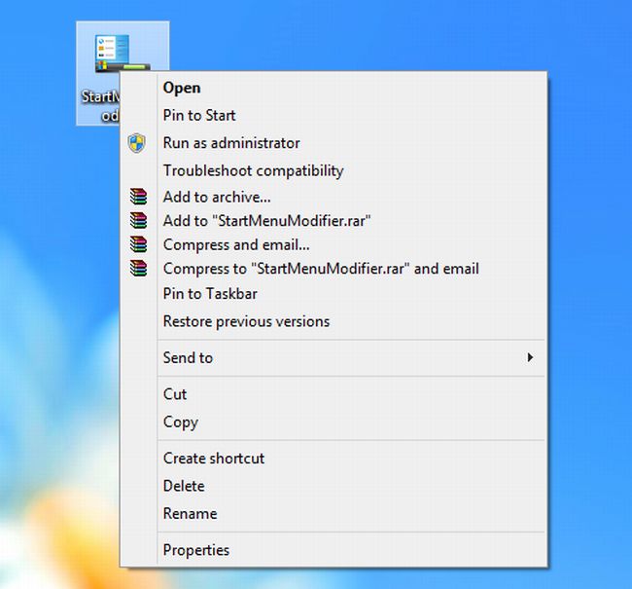The image size is (632, 589).
Task: Select Compress and email... entry
Action: 334,244
